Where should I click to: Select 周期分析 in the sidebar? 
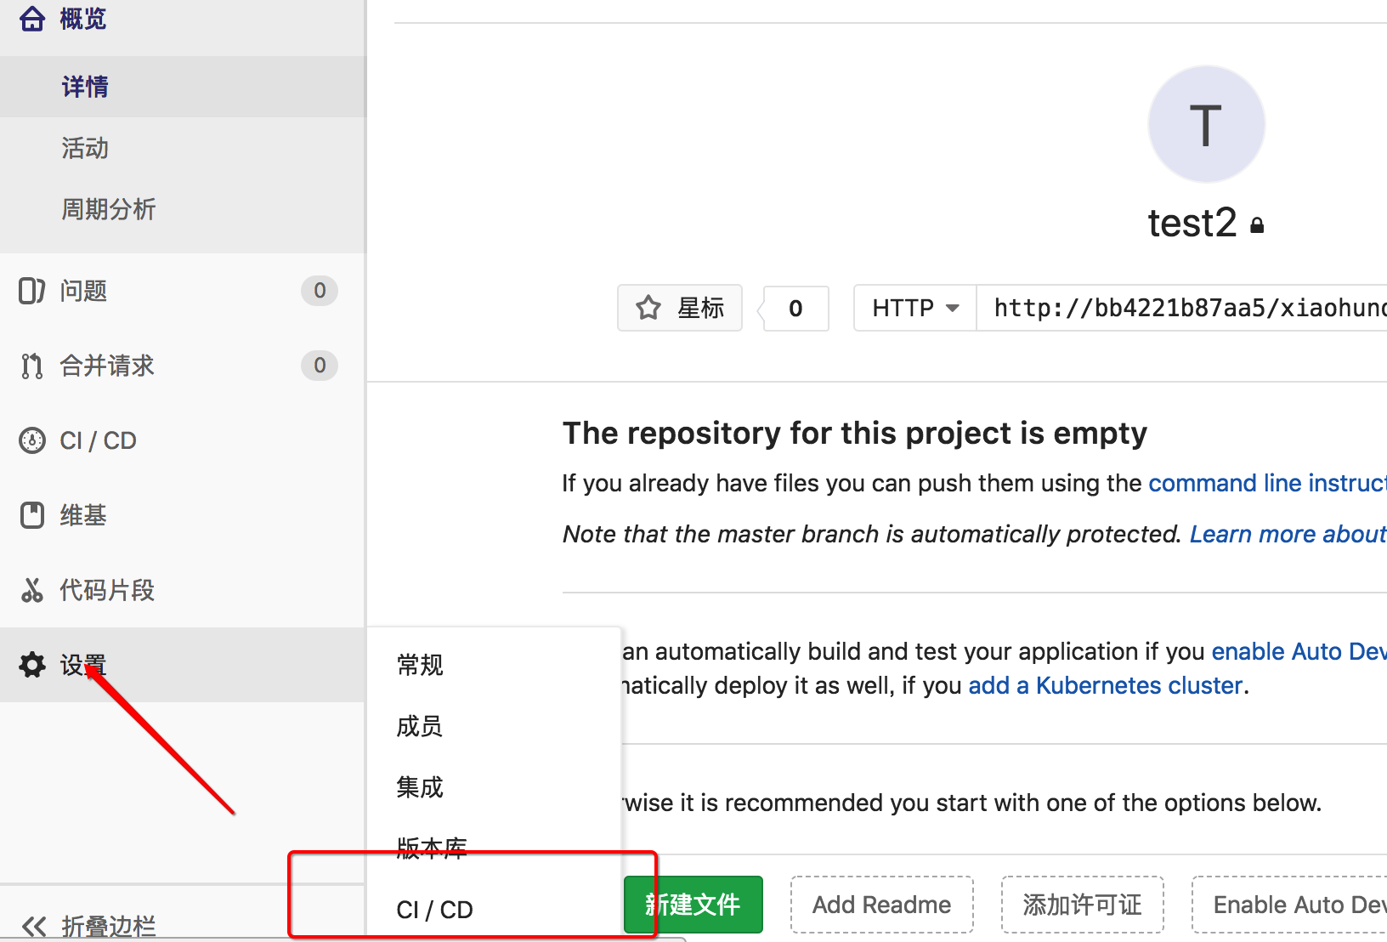point(108,209)
